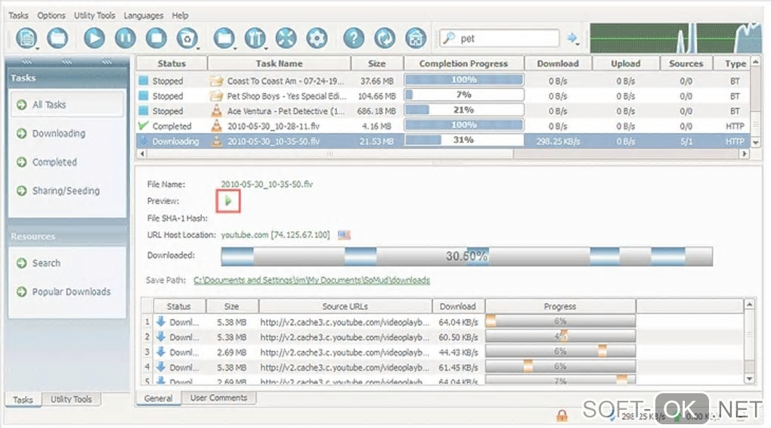
Task: Click the search go arrow icon
Action: 571,38
